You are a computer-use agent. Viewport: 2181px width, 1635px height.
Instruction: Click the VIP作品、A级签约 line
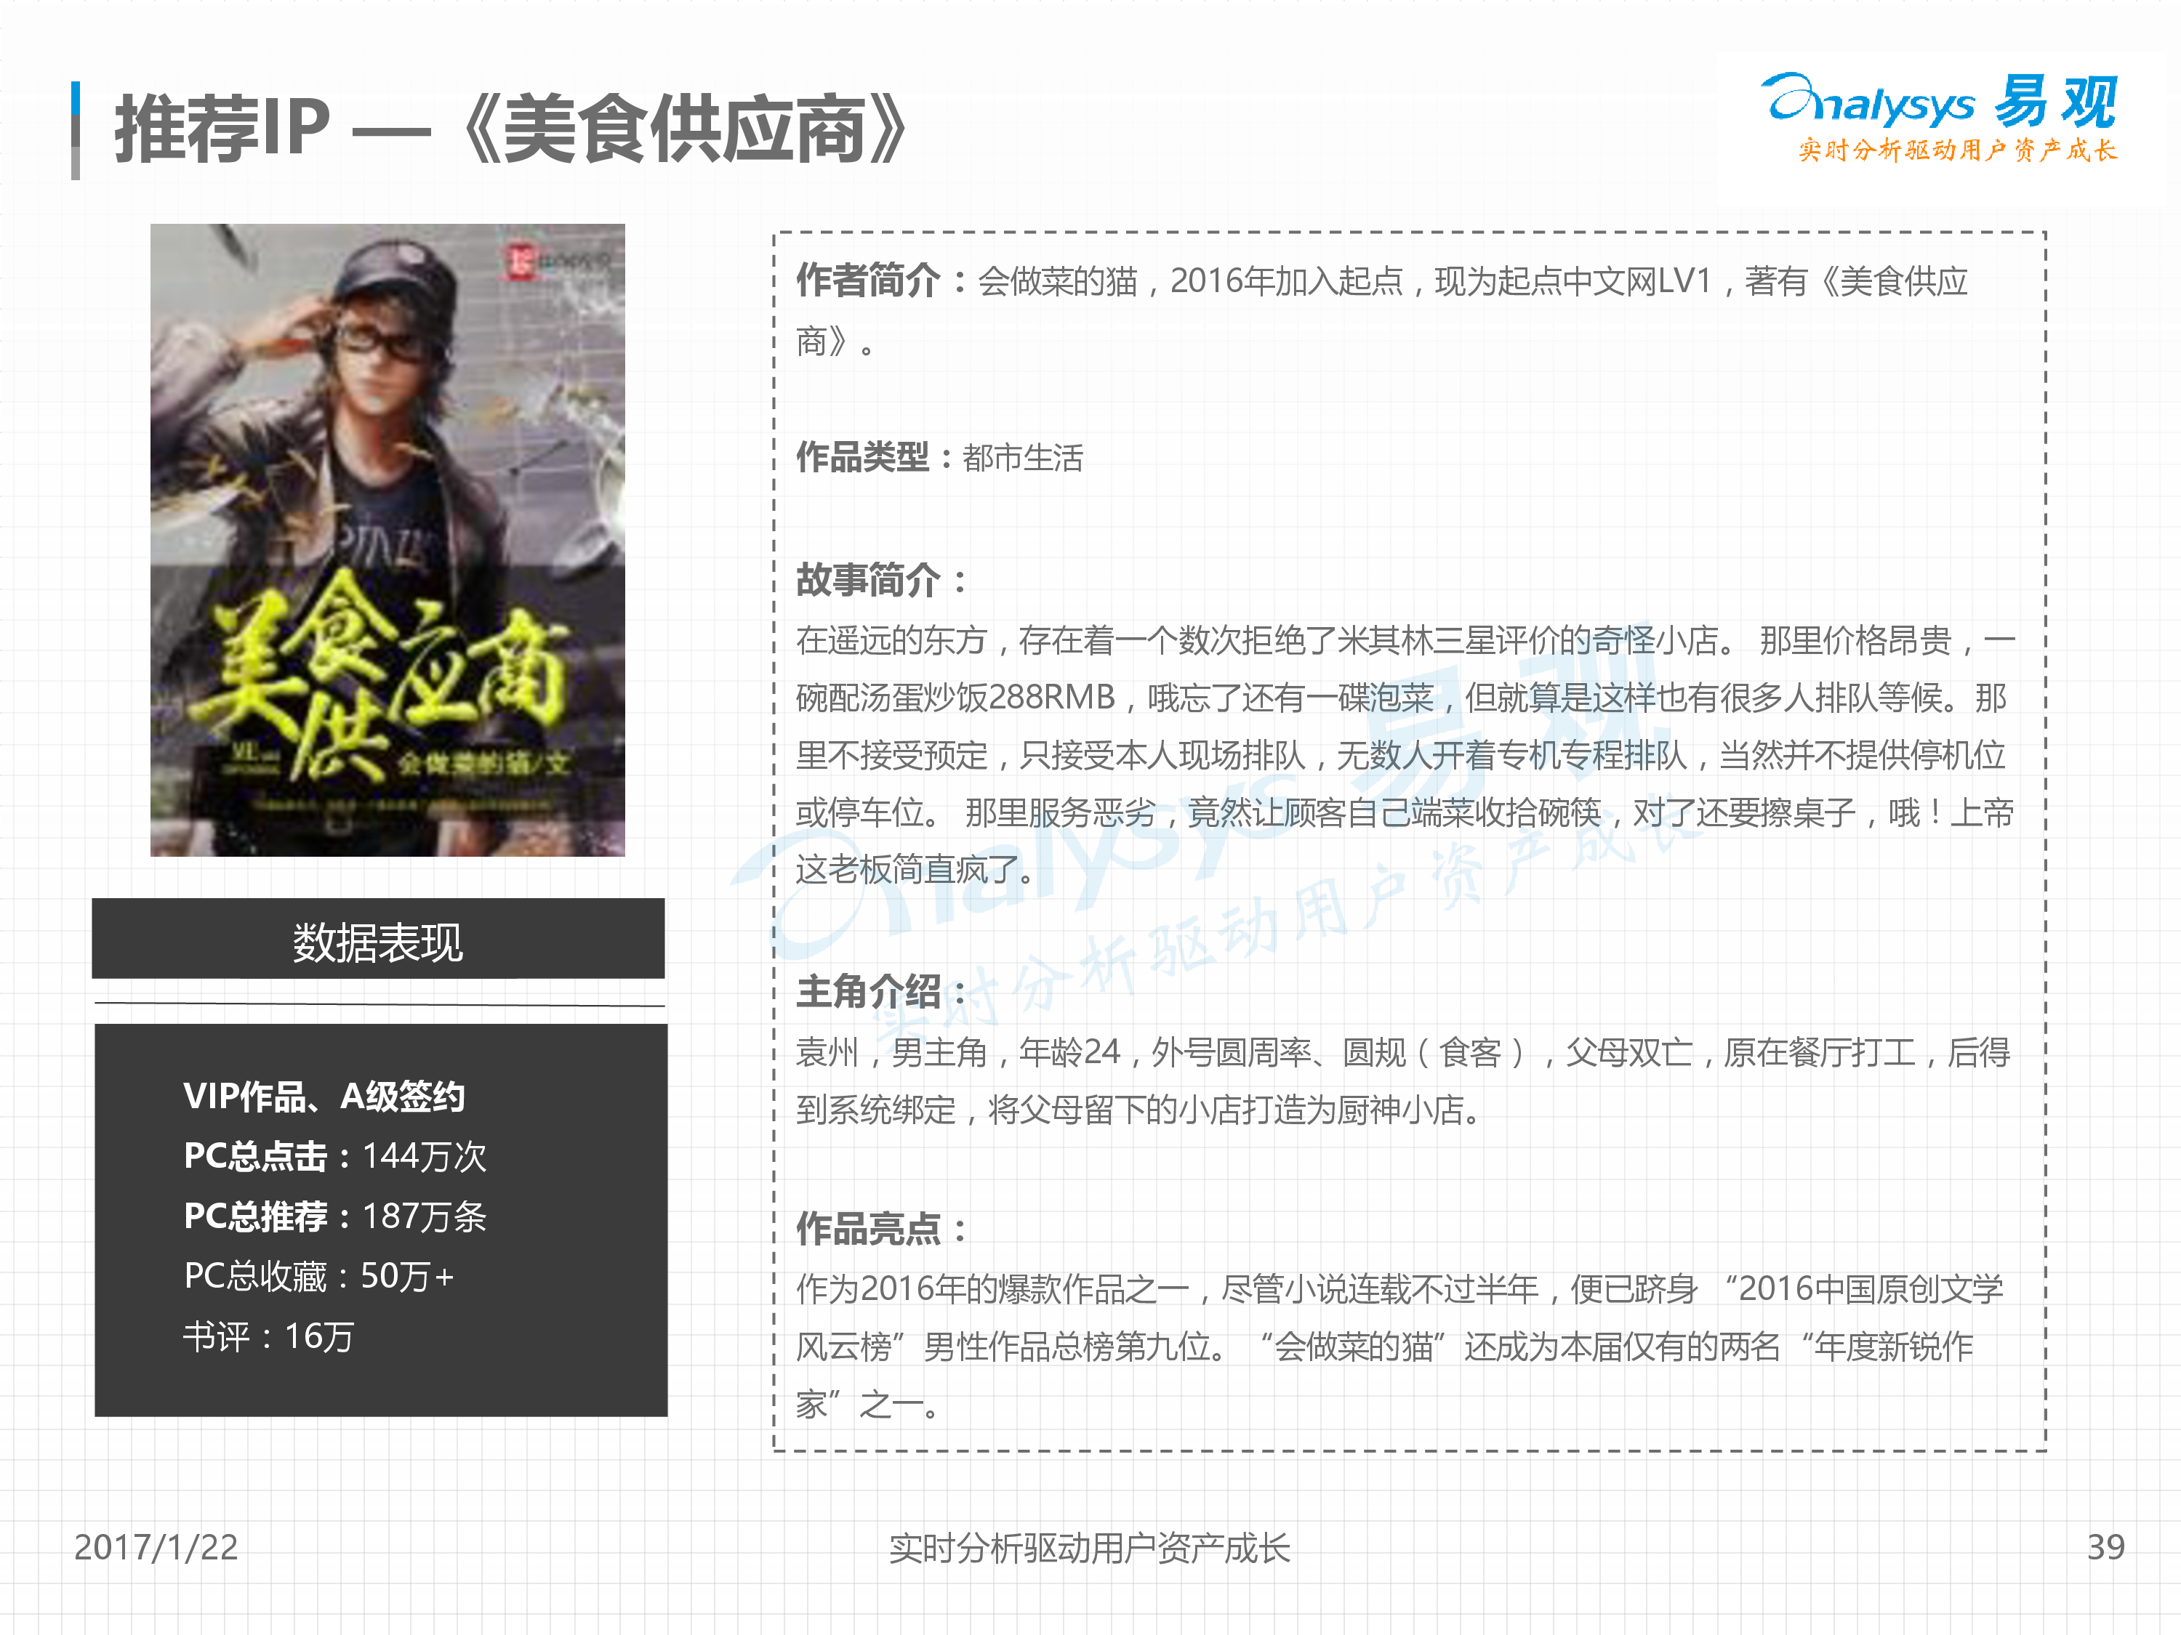pos(324,1097)
